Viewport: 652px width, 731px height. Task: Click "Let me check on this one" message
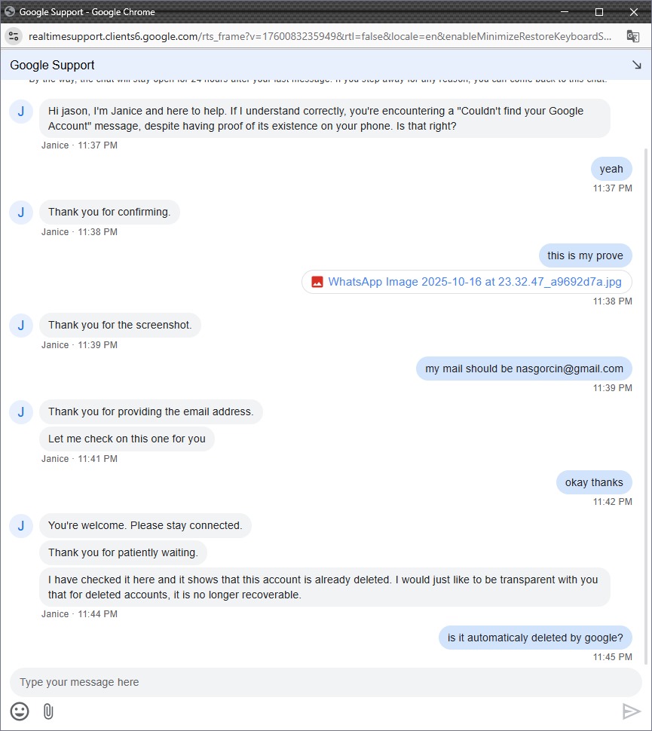(127, 439)
